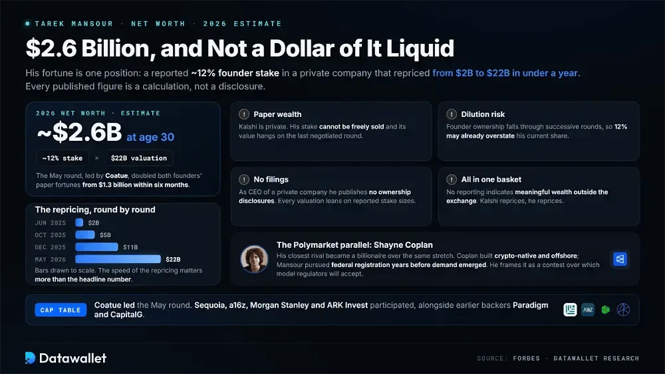
Task: Click the $22B valuation pill
Action: 139,158
